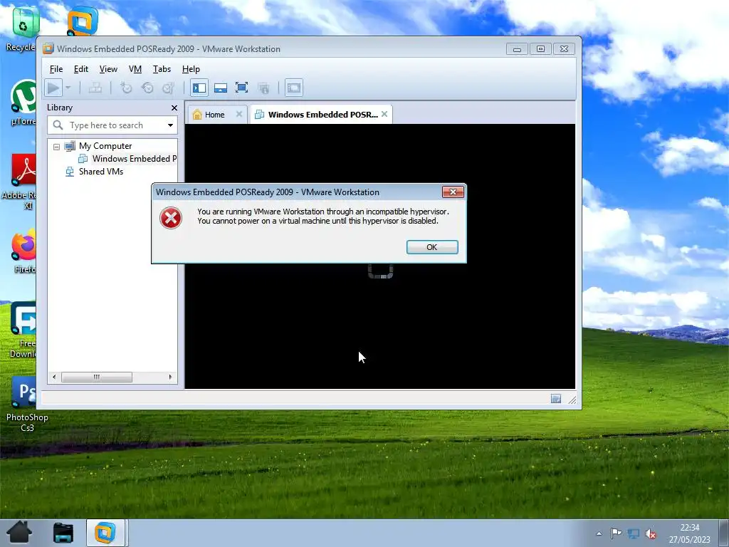Viewport: 729px width, 547px height.
Task: Select Shared VMs in Library
Action: (x=101, y=172)
